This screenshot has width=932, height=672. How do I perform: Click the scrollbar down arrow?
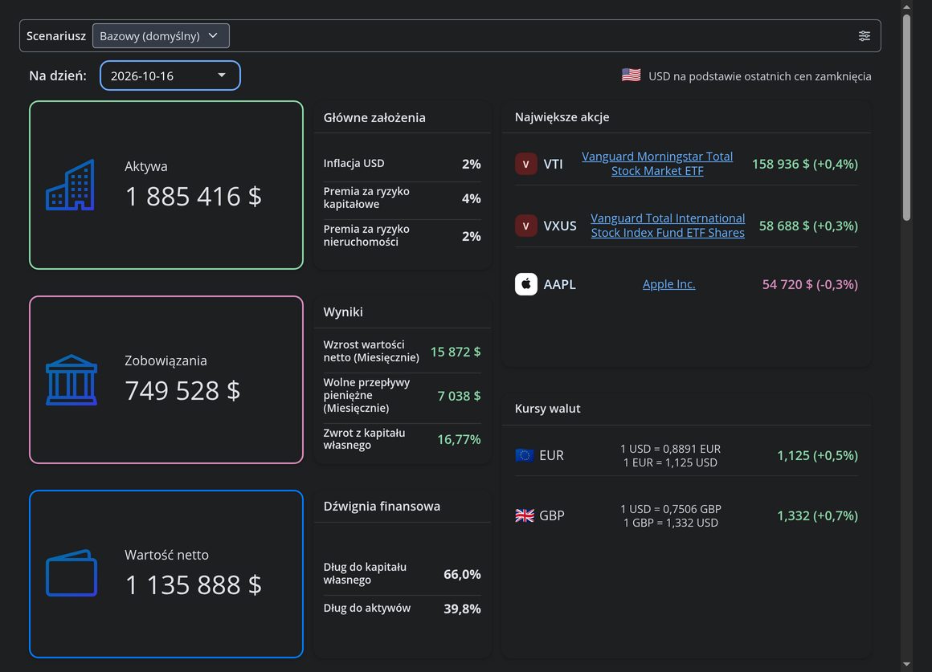906,664
